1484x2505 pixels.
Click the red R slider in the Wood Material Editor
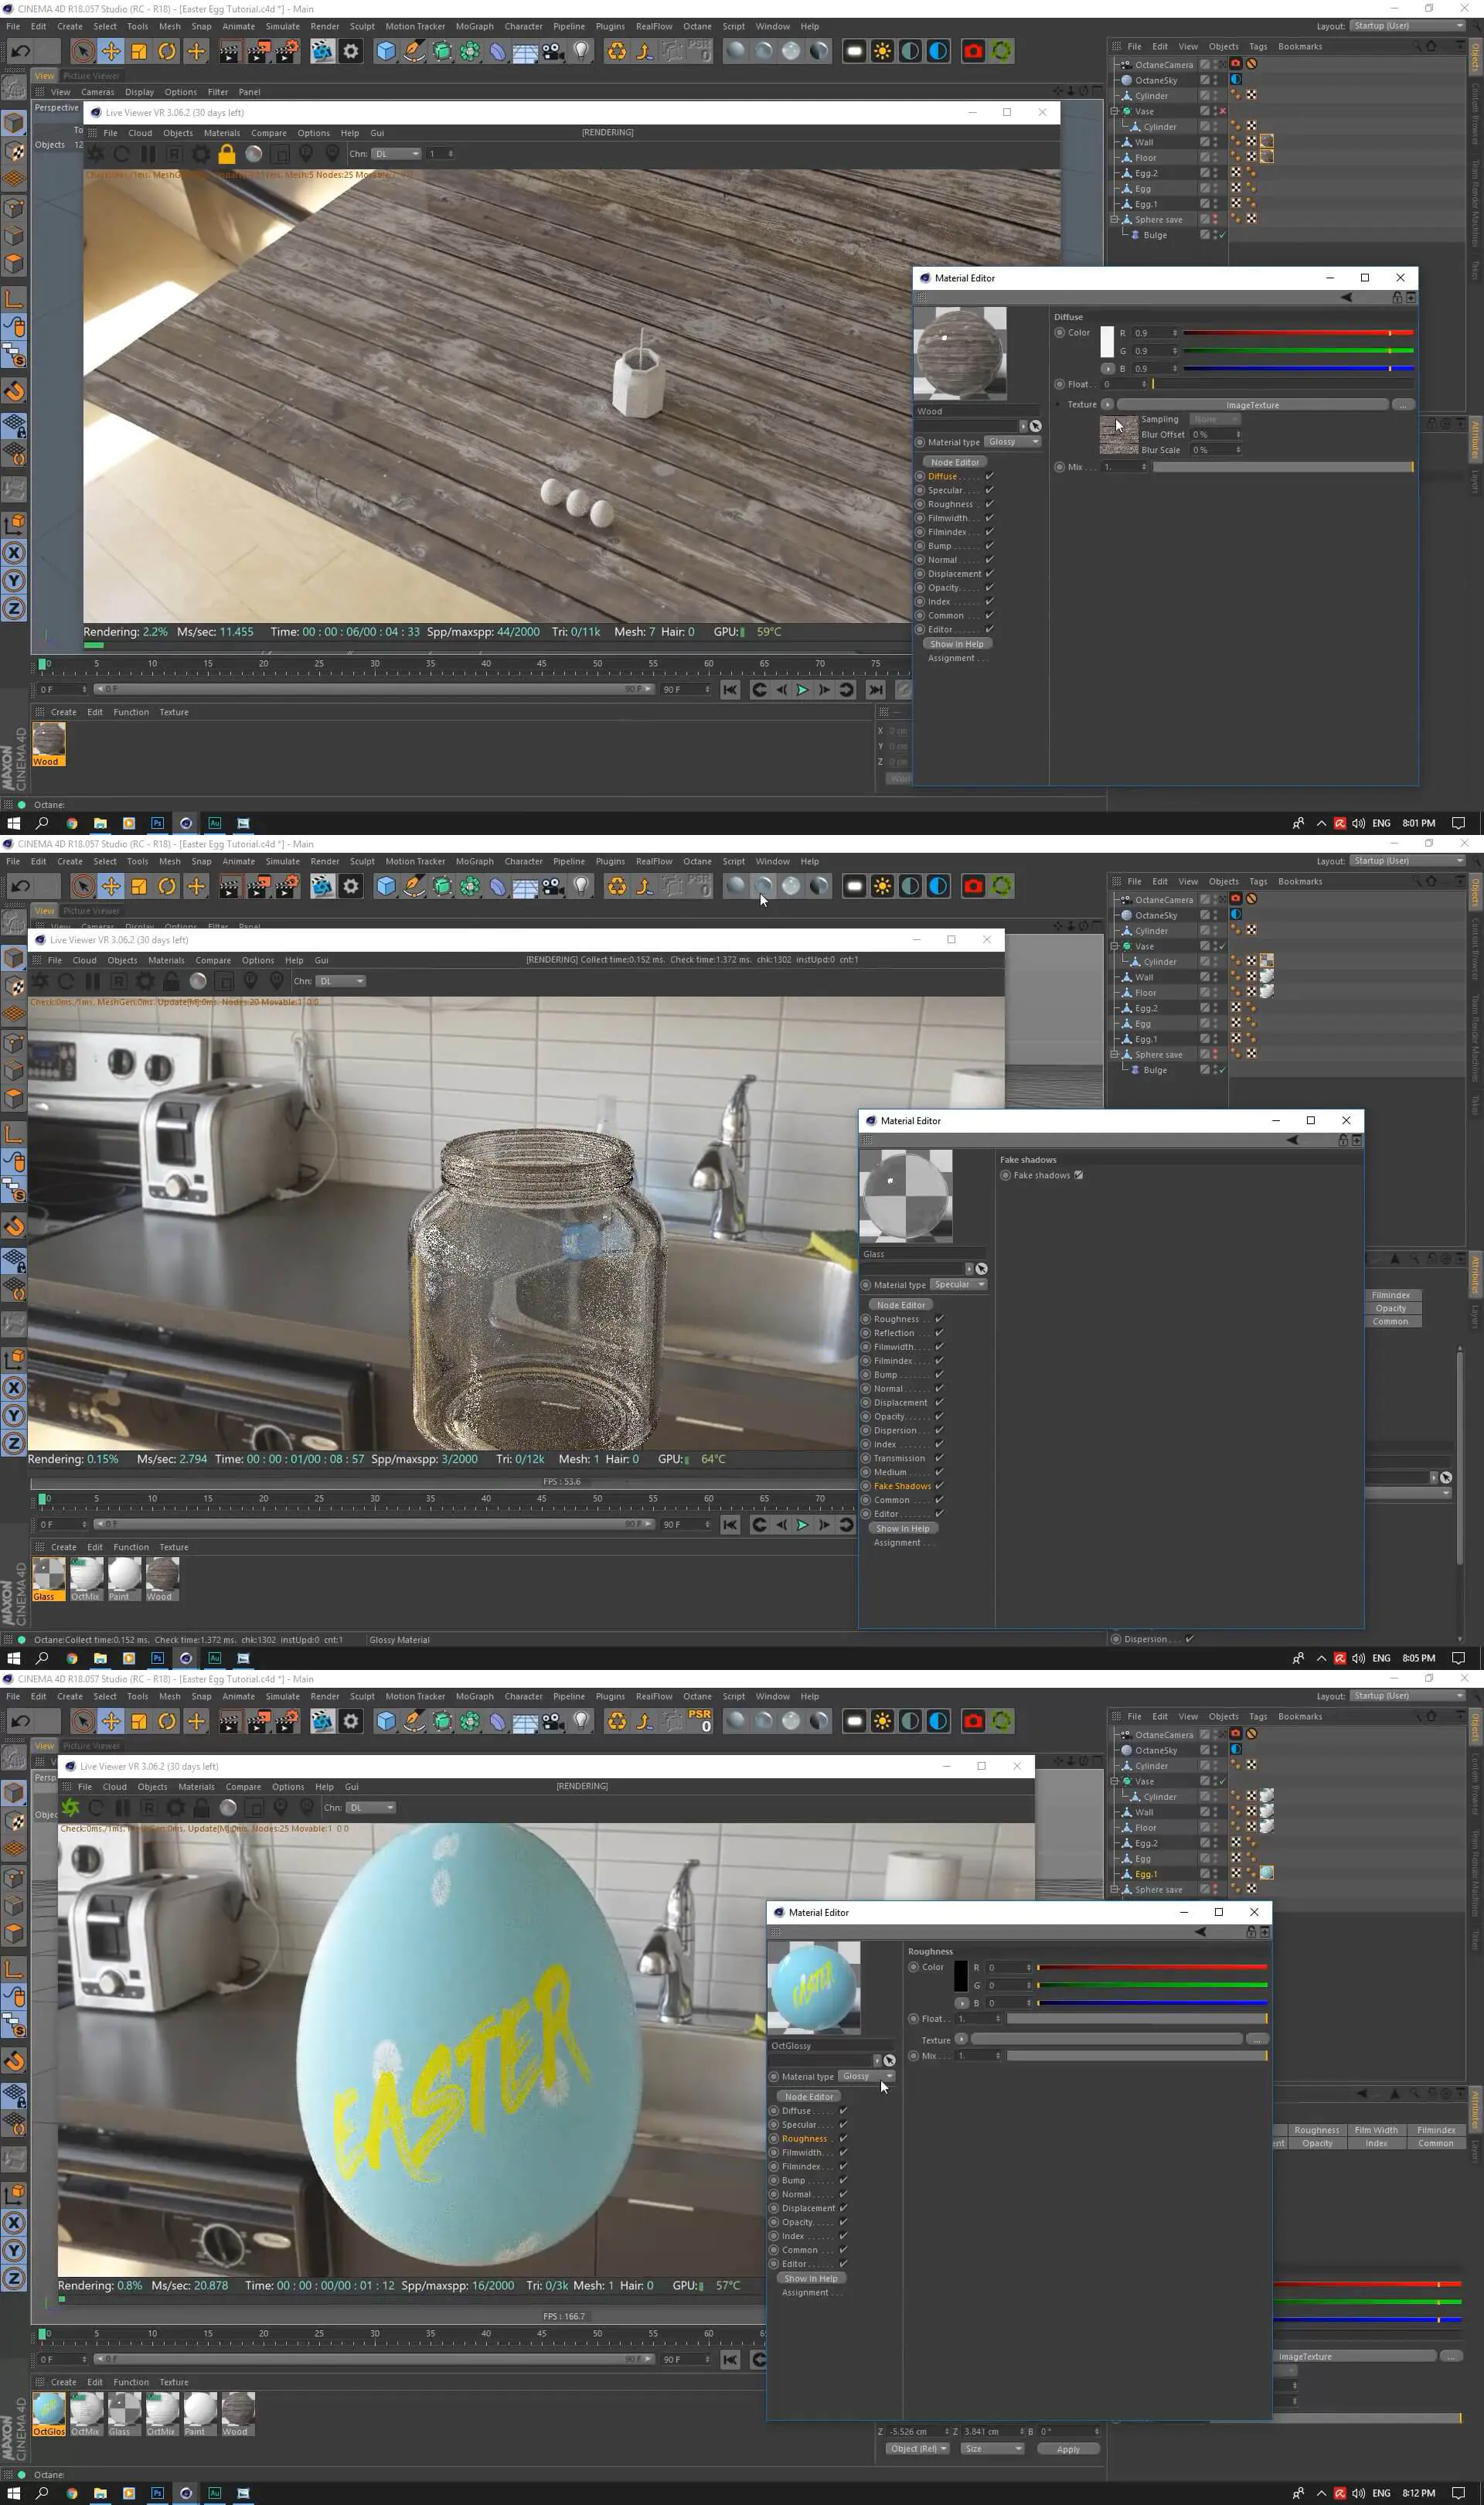point(1298,333)
